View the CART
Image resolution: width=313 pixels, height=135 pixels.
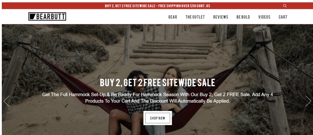[283, 17]
